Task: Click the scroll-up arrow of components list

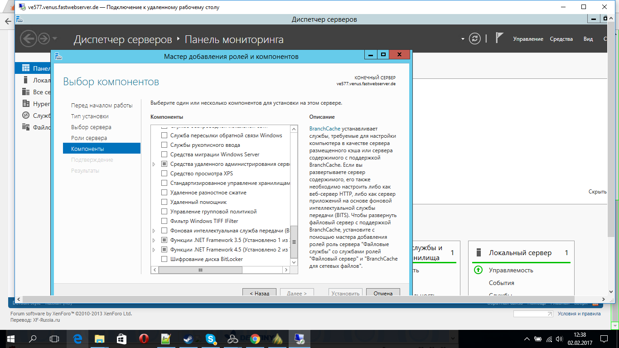Action: click(x=294, y=129)
